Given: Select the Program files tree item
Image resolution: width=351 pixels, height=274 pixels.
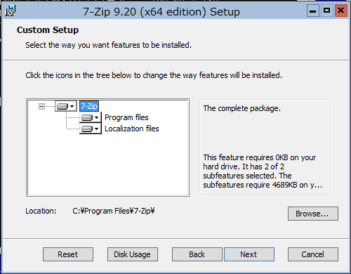Looking at the screenshot, I should 126,117.
